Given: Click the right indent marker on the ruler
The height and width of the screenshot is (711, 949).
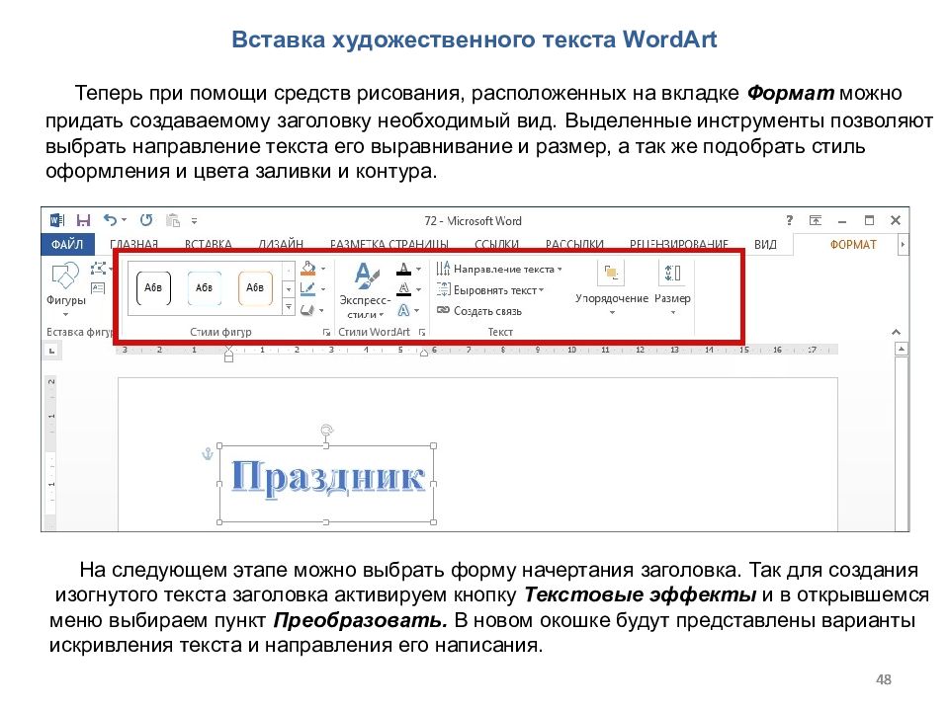Looking at the screenshot, I should point(424,353).
